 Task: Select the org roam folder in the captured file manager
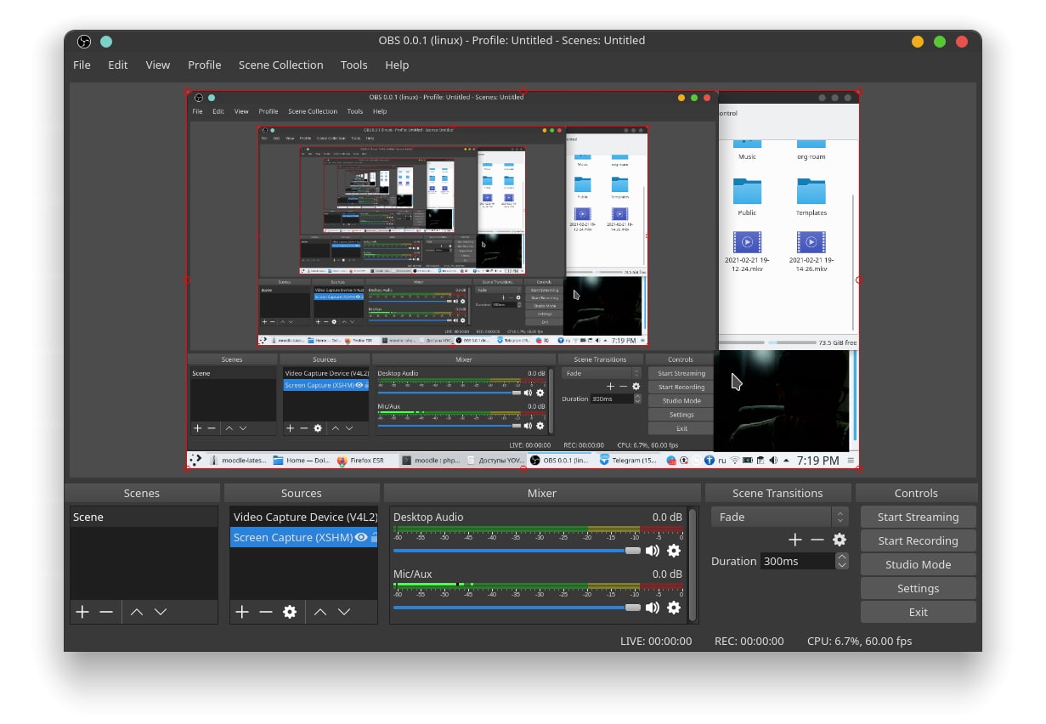pos(811,149)
